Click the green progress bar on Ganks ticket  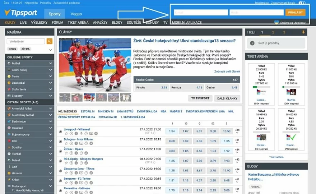[261, 87]
